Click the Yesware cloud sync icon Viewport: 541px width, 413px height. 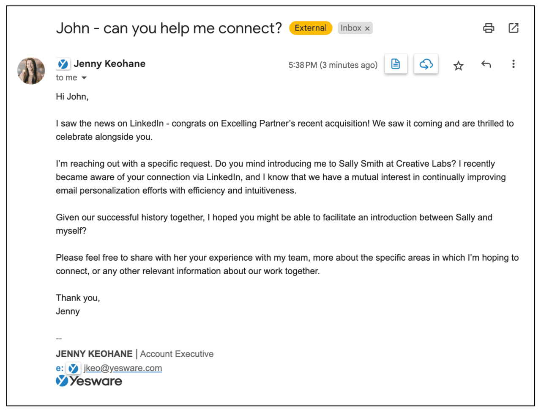(x=426, y=64)
